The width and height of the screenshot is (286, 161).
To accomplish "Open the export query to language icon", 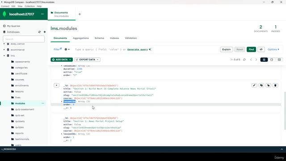I will tap(261, 50).
